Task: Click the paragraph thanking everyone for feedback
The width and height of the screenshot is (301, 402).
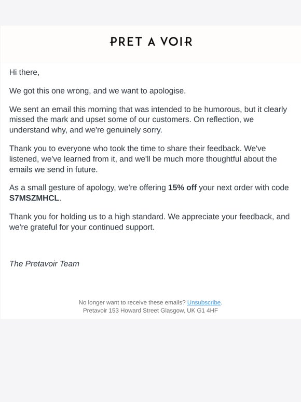Action: (x=143, y=159)
